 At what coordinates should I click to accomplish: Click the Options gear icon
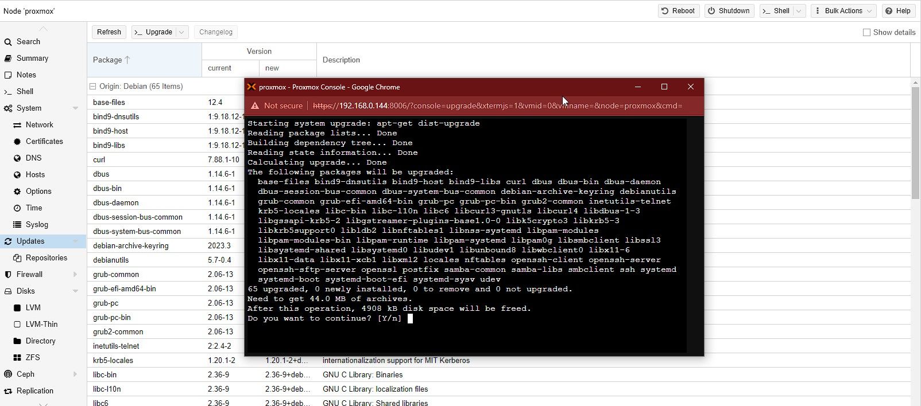(x=17, y=192)
